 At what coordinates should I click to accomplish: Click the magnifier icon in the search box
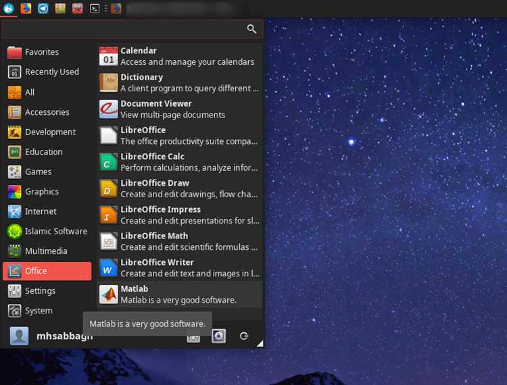pyautogui.click(x=251, y=29)
